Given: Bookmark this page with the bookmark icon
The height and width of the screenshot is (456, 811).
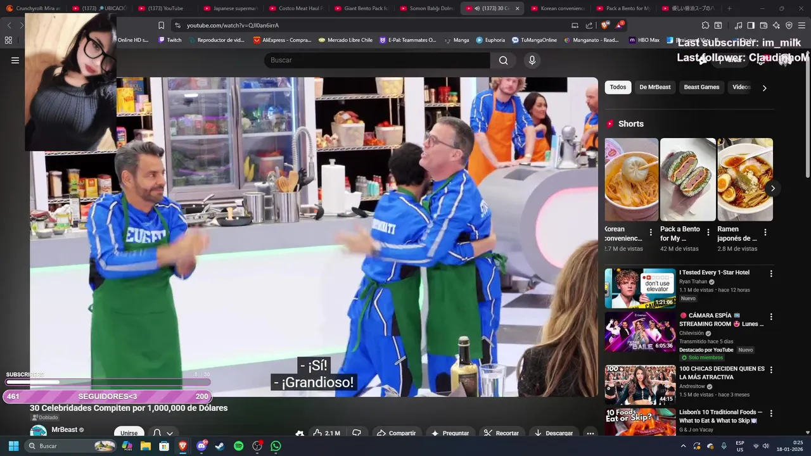Looking at the screenshot, I should [x=161, y=25].
